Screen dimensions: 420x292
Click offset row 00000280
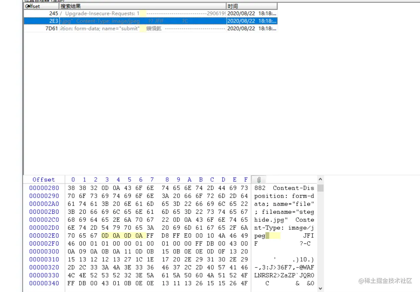tap(44, 188)
